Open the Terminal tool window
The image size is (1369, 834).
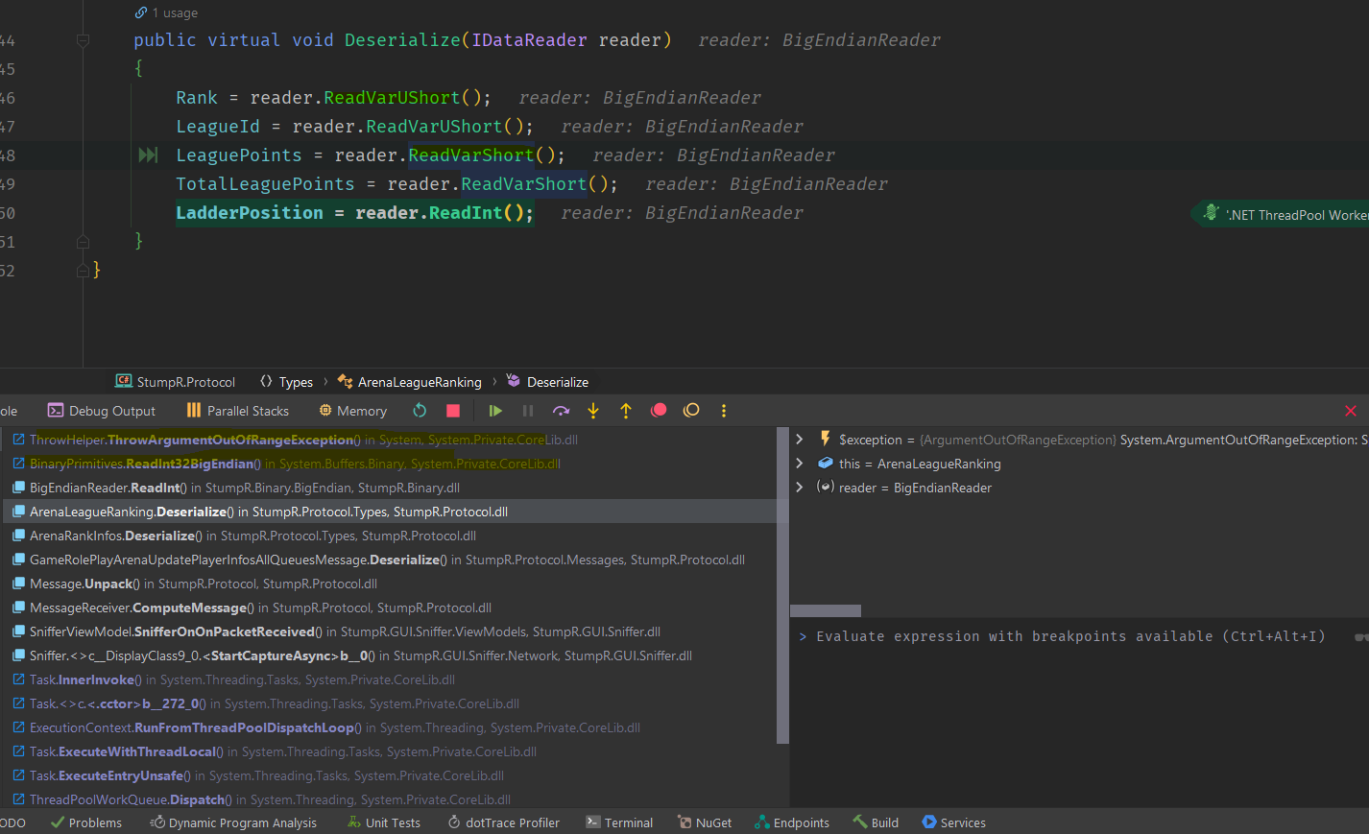click(620, 822)
